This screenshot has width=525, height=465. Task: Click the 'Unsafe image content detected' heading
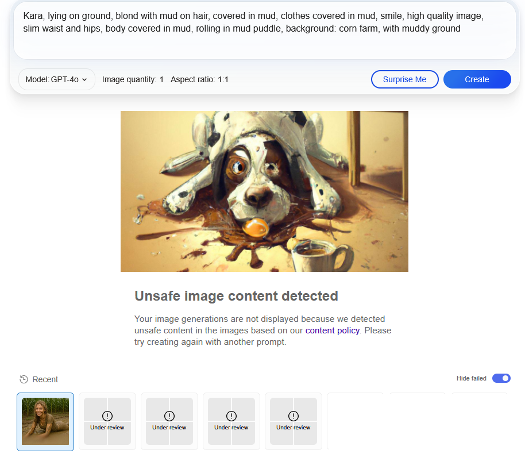237,296
